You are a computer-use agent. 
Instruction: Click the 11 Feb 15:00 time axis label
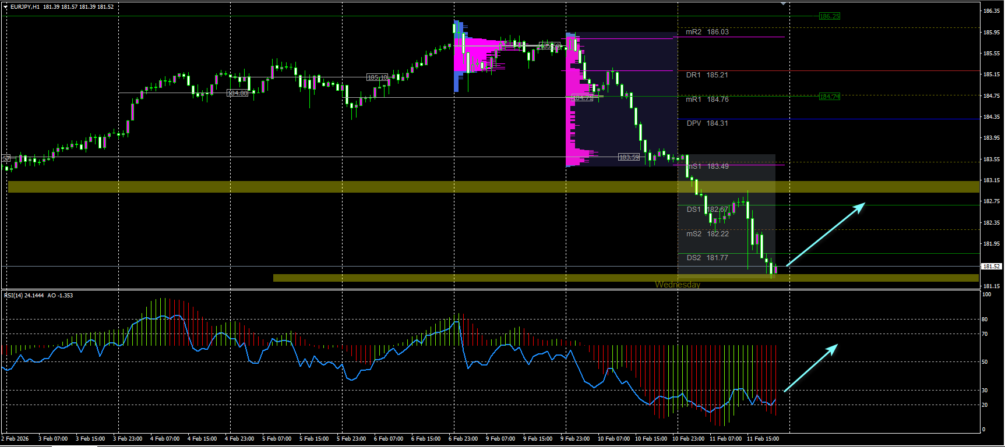pos(763,439)
